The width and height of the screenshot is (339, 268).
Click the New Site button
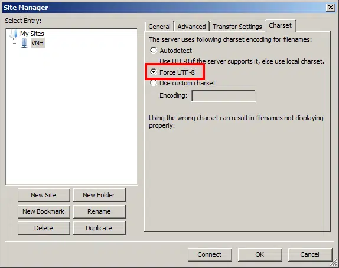44,195
